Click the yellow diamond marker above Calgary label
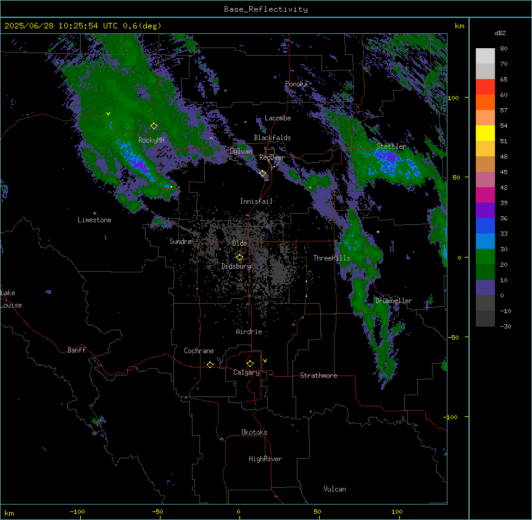This screenshot has height=520, width=532. 250,364
